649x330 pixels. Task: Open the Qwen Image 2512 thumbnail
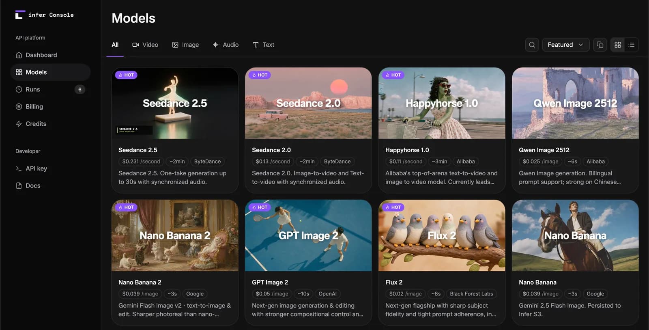pos(575,103)
